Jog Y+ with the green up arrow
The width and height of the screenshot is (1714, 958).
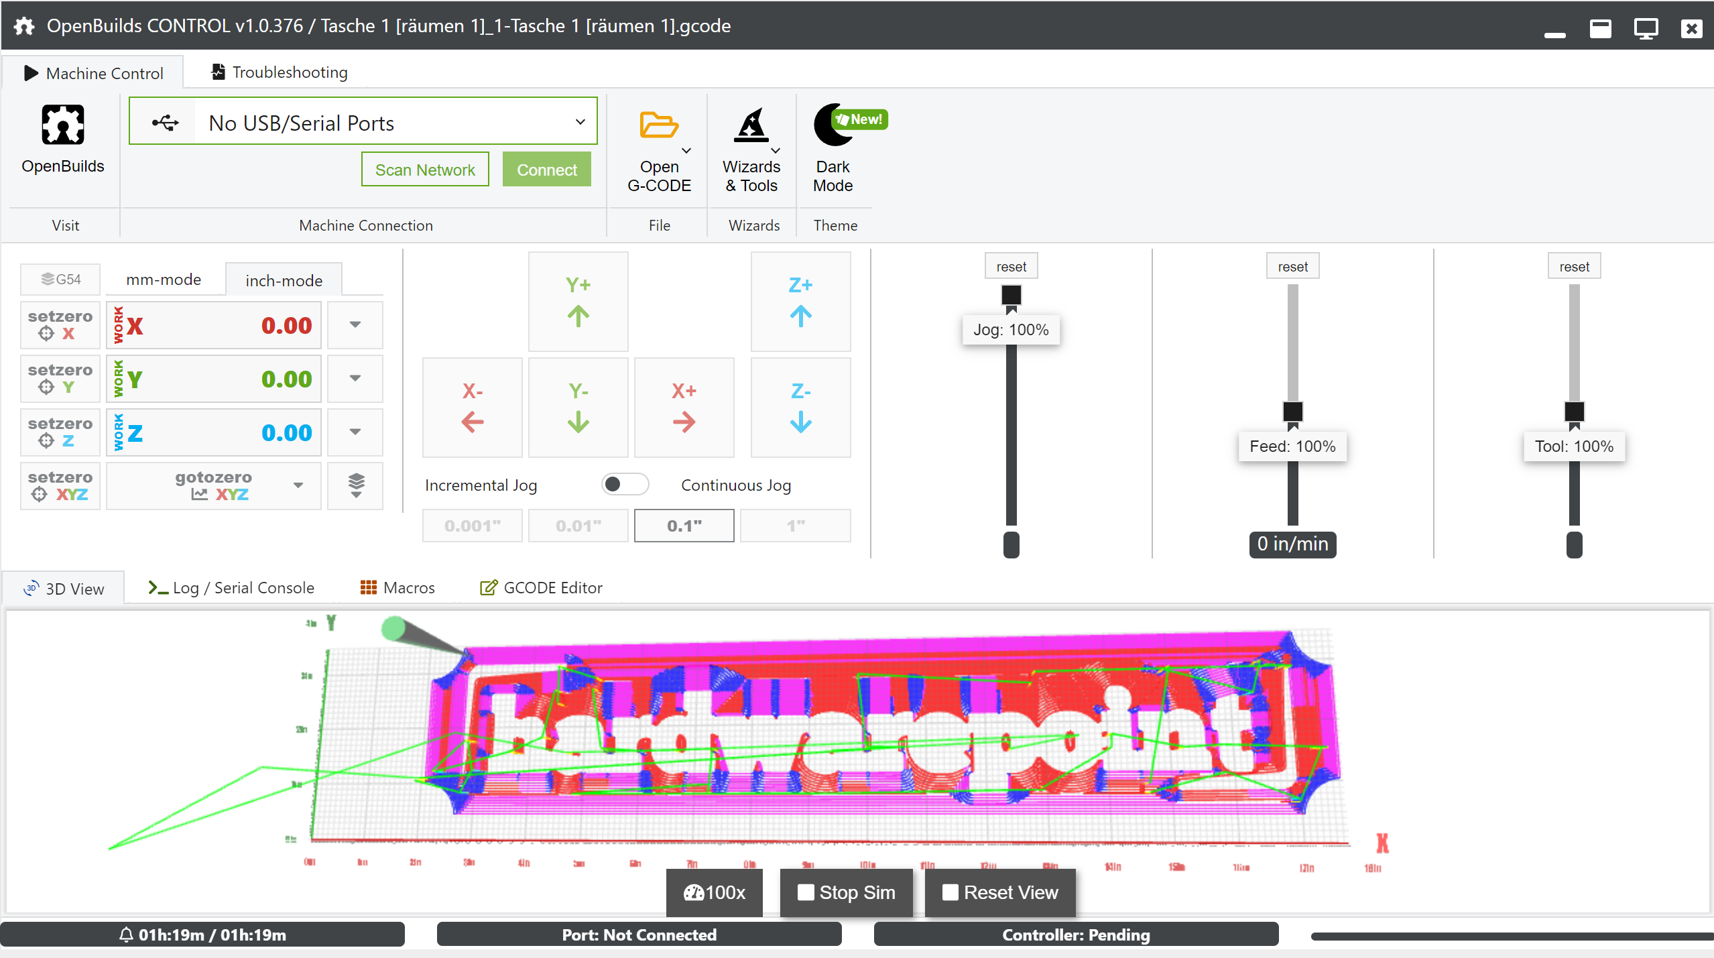coord(578,302)
